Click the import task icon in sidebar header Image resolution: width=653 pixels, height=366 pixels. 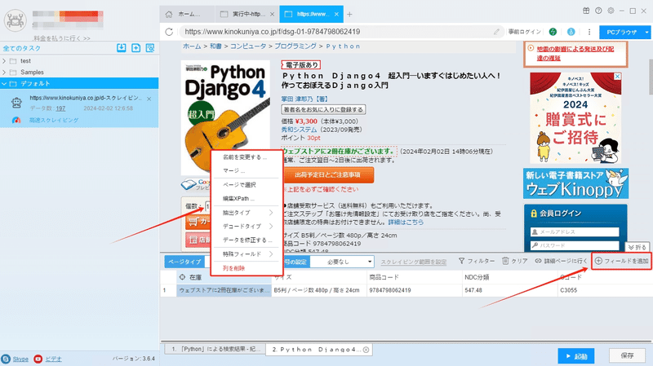(x=121, y=48)
